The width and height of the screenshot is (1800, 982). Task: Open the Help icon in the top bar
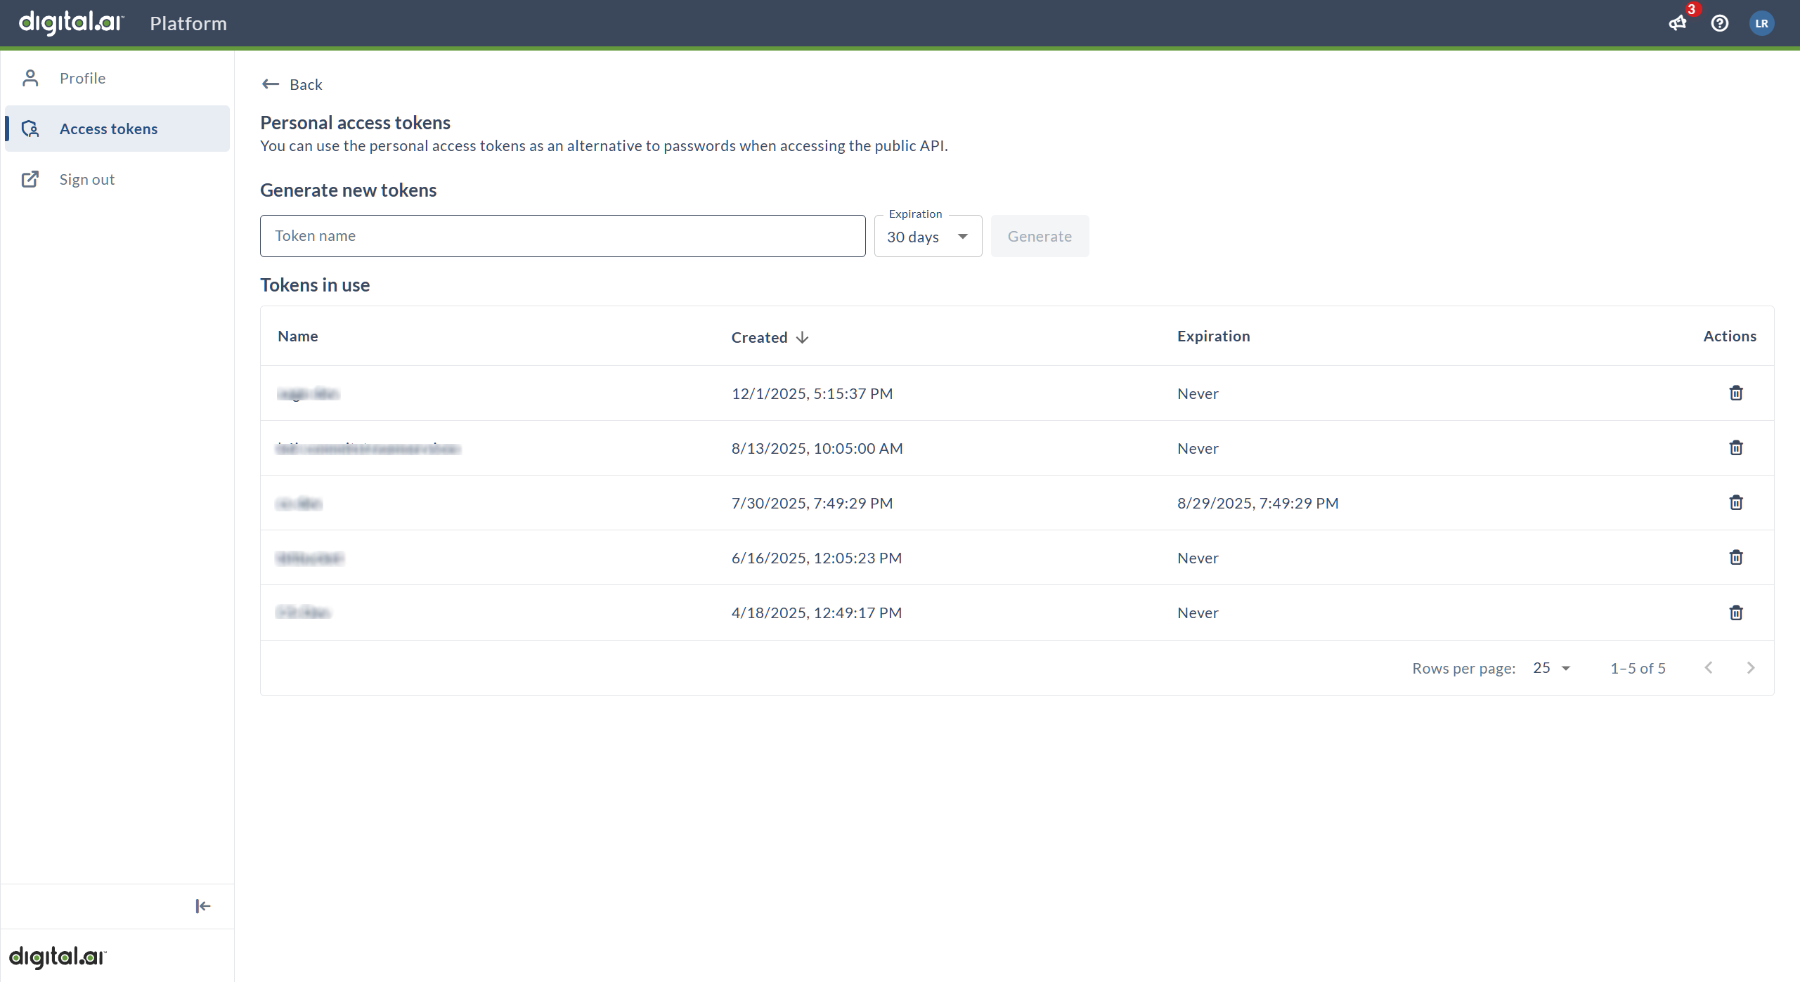tap(1720, 23)
